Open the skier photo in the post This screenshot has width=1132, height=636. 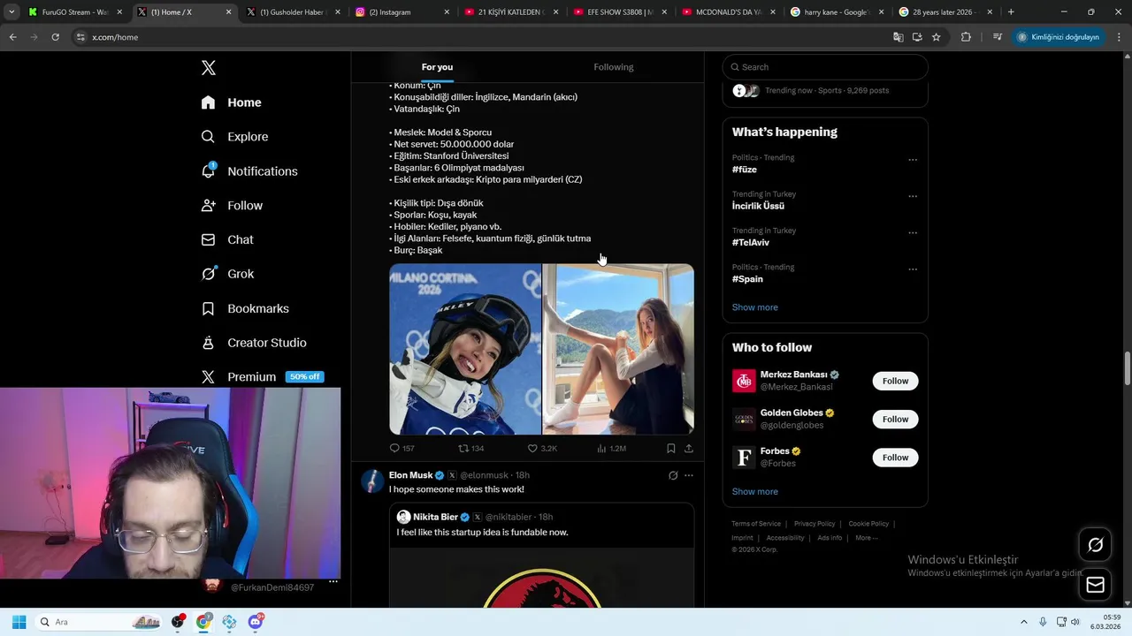pos(465,349)
